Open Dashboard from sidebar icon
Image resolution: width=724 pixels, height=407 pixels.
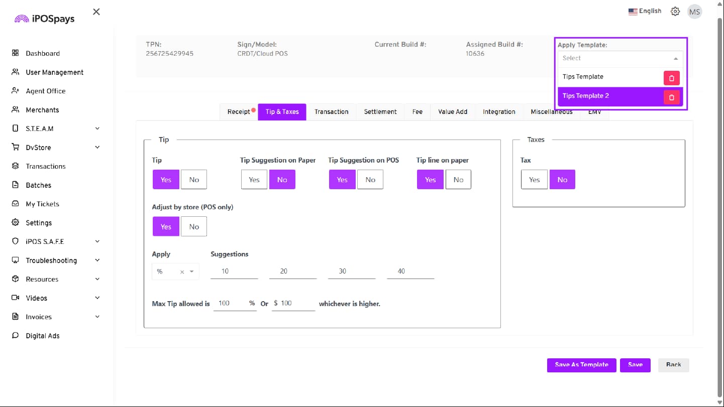click(15, 53)
